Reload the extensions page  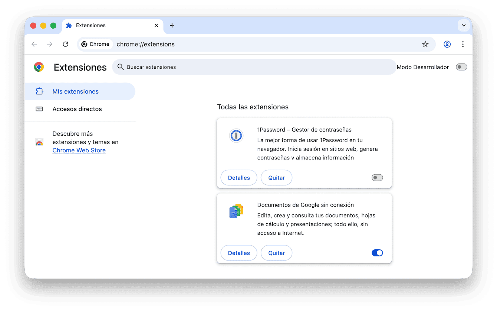click(65, 44)
